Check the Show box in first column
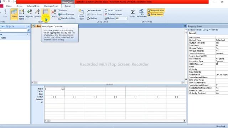The width and height of the screenshot is (228, 128). (55, 97)
